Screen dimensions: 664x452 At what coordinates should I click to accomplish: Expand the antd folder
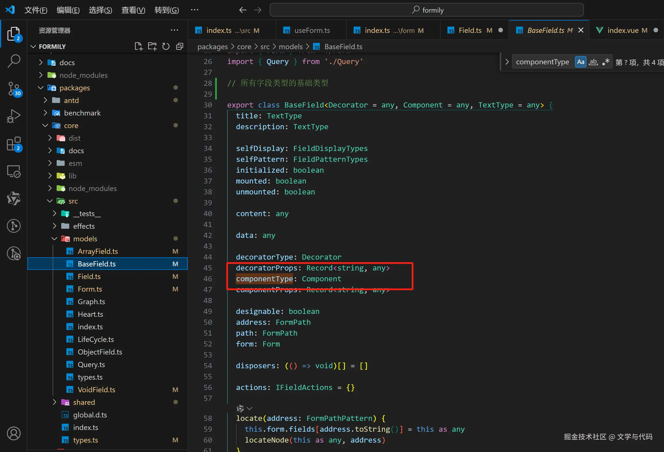(x=71, y=100)
